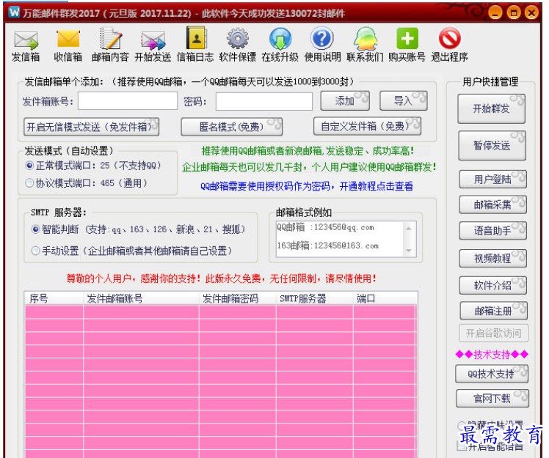
Task: Open the 软件保镖 gear icon
Action: pos(238,40)
